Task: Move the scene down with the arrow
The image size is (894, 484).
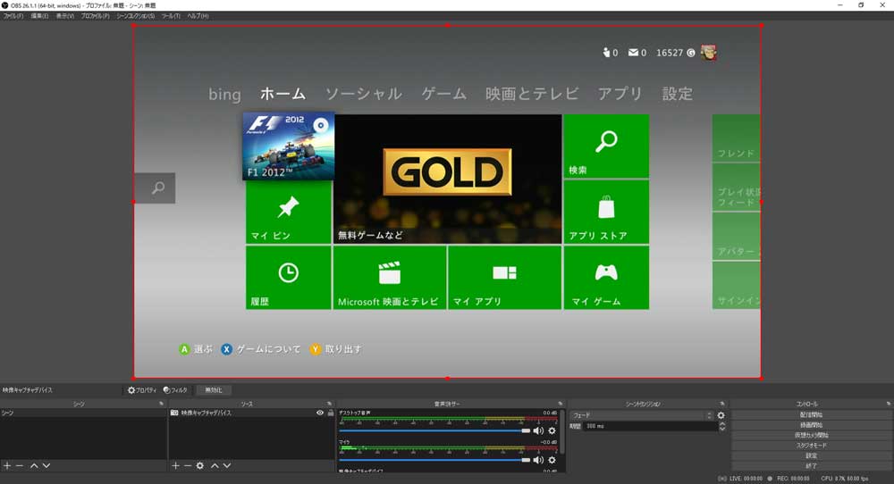Action: coord(46,465)
